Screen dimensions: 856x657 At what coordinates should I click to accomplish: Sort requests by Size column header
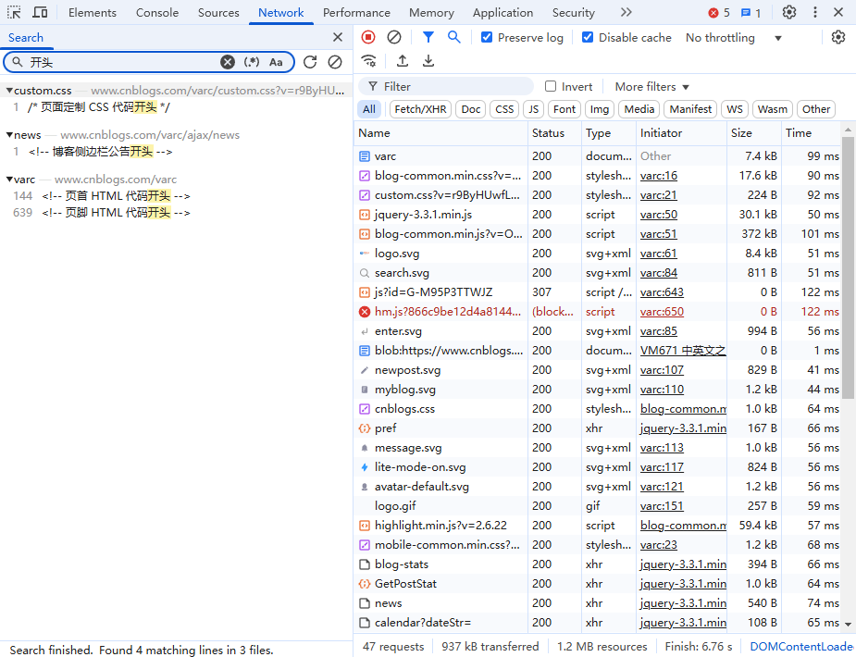(x=753, y=132)
